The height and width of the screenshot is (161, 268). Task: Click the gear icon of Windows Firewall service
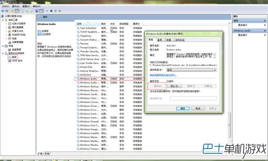(x=78, y=122)
